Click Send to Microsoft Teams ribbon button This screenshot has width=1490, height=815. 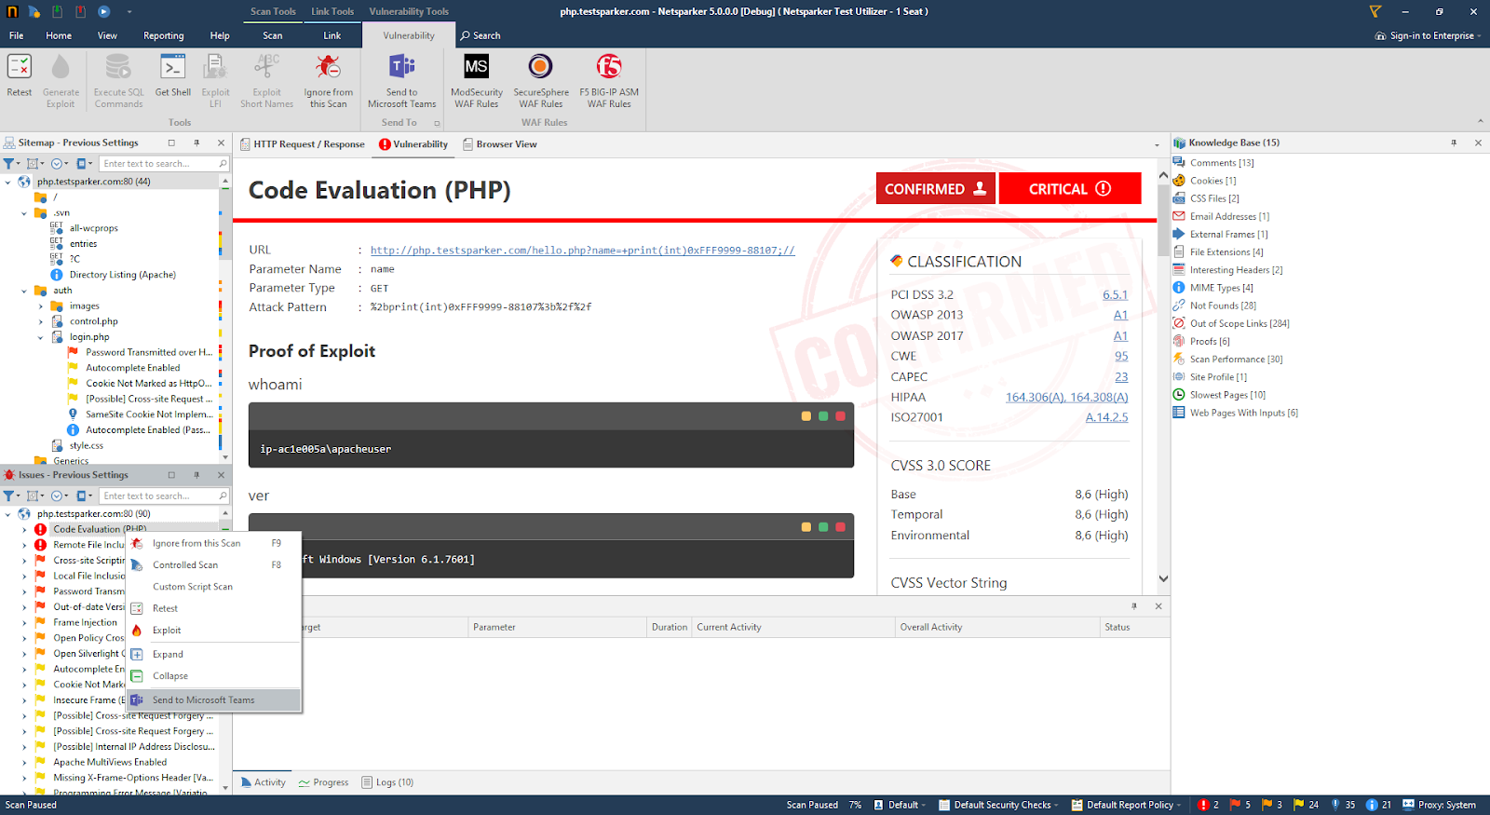pyautogui.click(x=401, y=79)
